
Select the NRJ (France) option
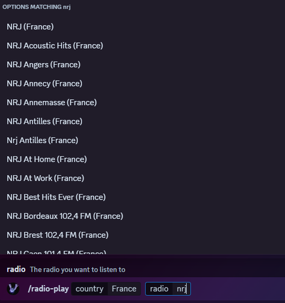pos(142,26)
